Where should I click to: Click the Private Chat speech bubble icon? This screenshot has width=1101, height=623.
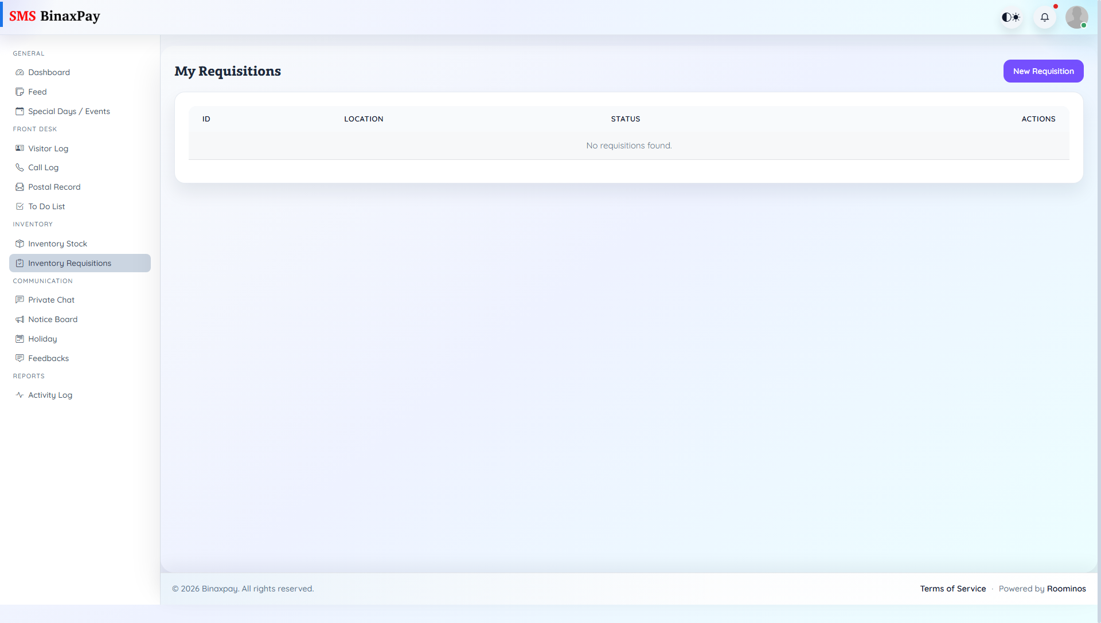click(x=20, y=300)
